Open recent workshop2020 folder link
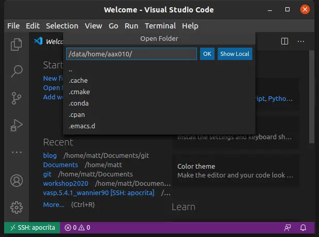The width and height of the screenshot is (319, 237). pyautogui.click(x=66, y=184)
